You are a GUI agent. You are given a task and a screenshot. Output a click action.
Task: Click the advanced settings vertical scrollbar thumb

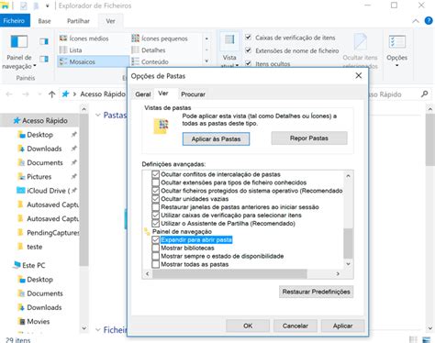coord(348,244)
